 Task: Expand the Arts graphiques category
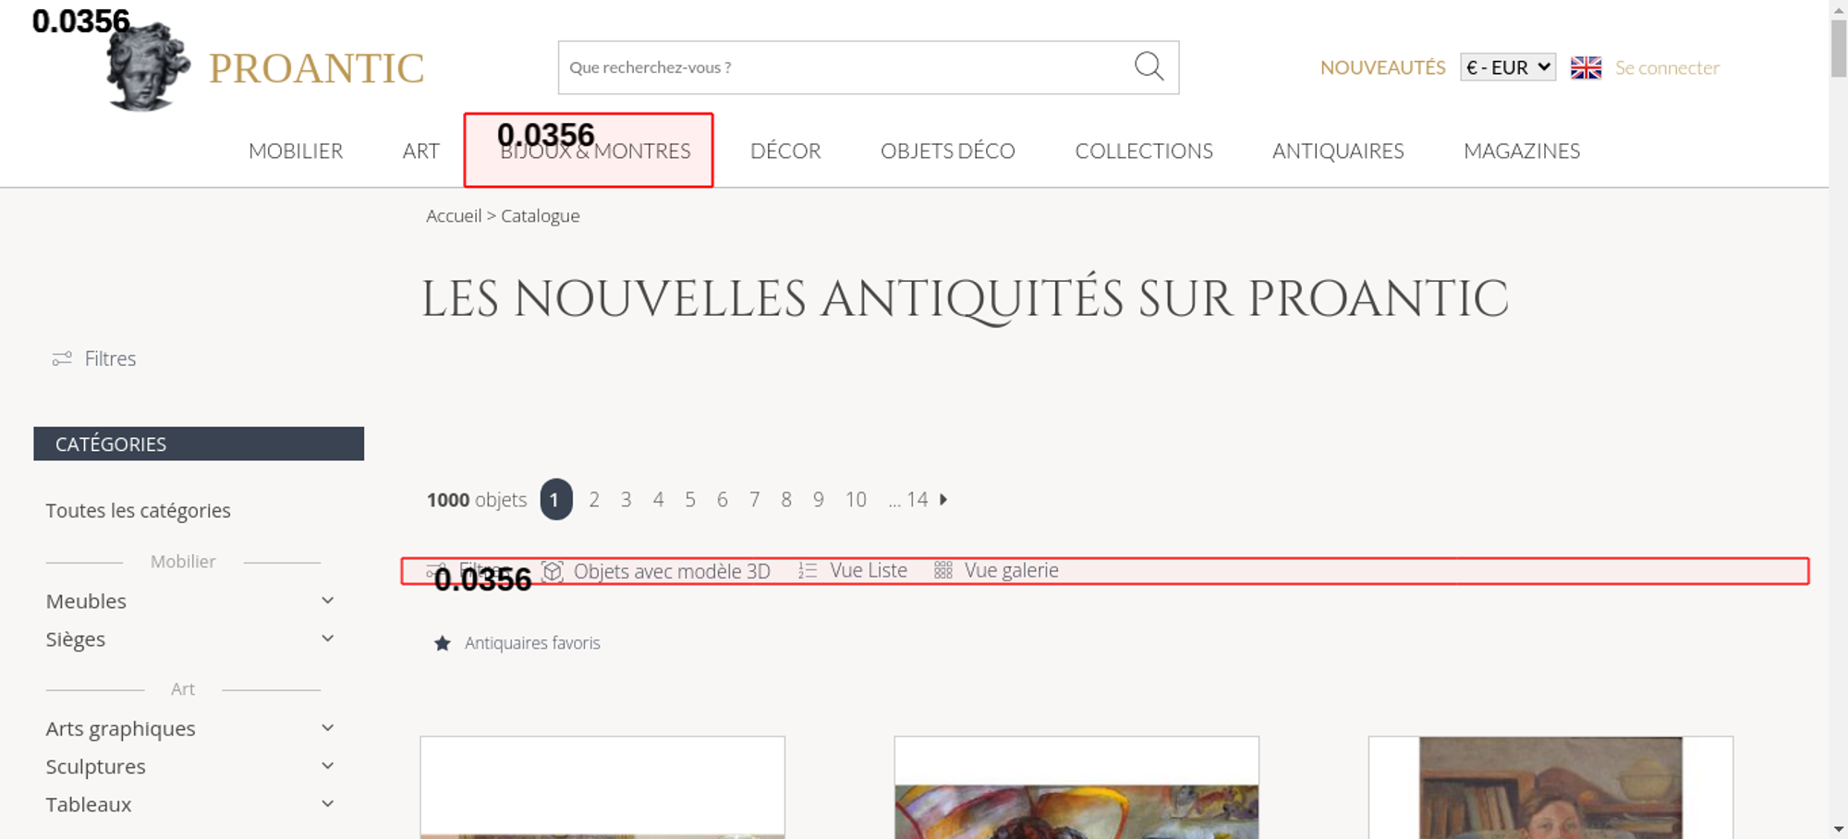click(327, 728)
